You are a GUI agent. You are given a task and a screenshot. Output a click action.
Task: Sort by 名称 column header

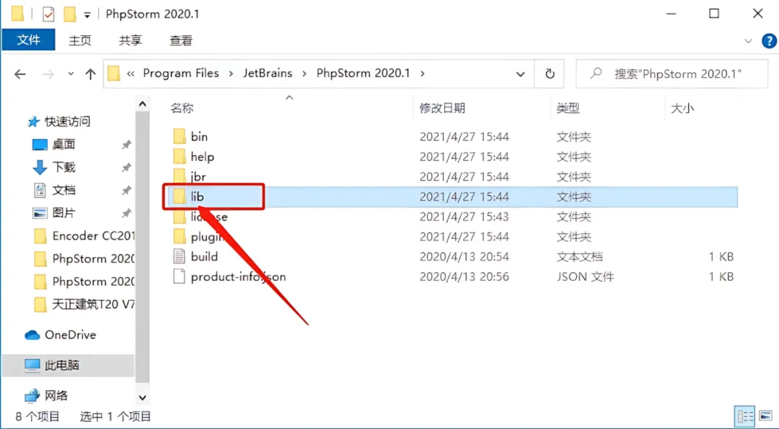(182, 108)
